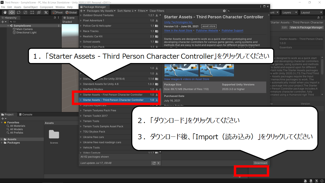Open the Window menu
Screen dimensions: 325x183
(60, 7)
